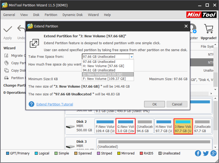
Task: Click the Unallocated legend color swatch
Action: click(160, 153)
